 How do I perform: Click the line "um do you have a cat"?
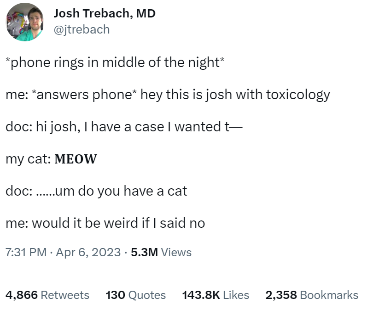[x=121, y=191]
